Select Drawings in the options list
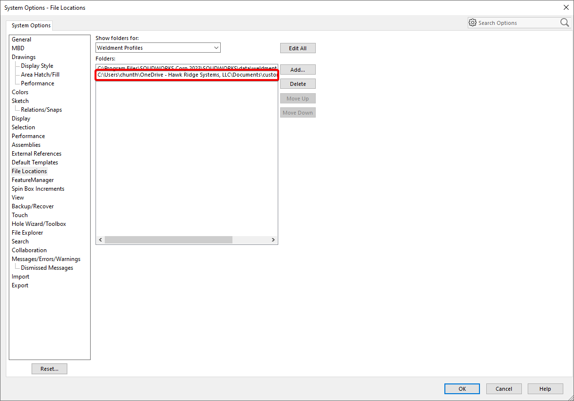The image size is (574, 401). click(x=23, y=57)
